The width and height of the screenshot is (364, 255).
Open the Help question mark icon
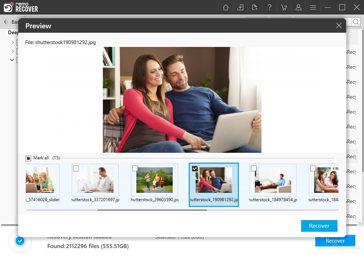point(269,7)
